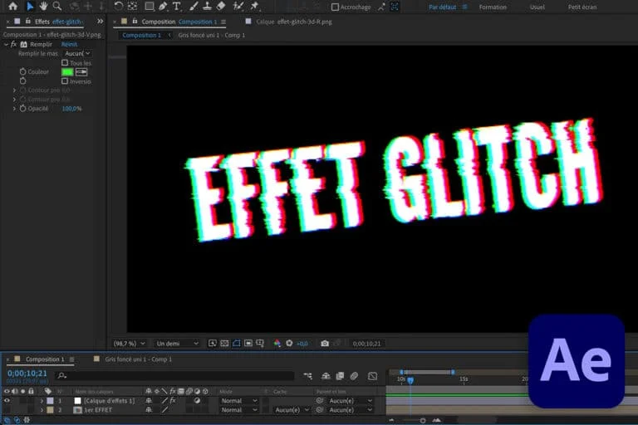Open the Composition panel hamburger menu
The height and width of the screenshot is (425, 638).
[x=223, y=22]
